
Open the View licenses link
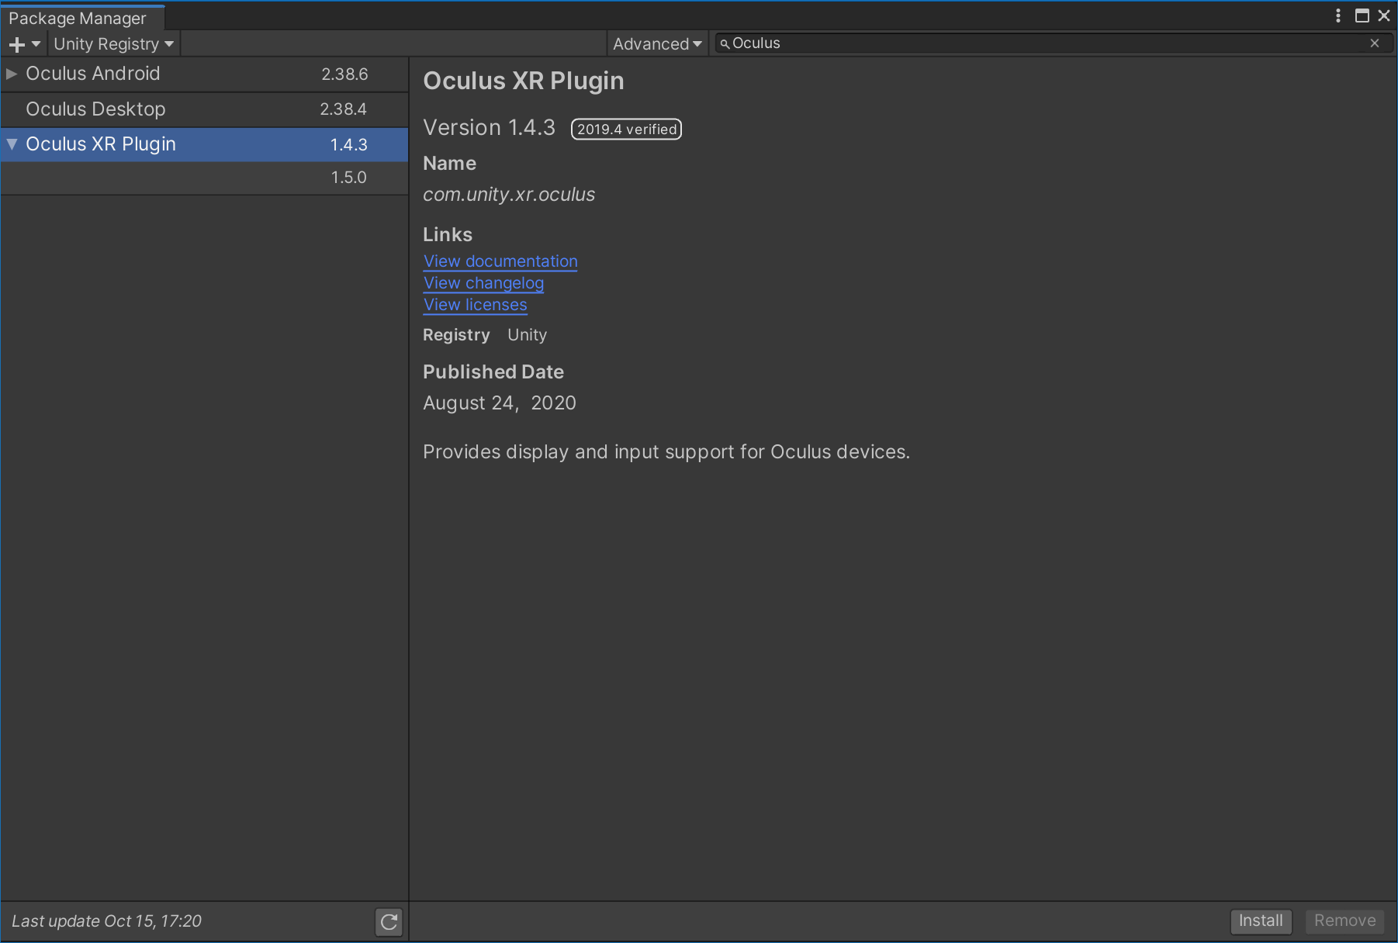pyautogui.click(x=475, y=305)
